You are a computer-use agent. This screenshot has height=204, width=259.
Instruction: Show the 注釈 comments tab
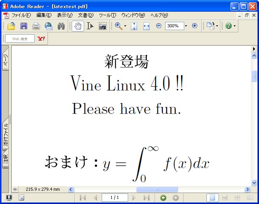pos(5,158)
